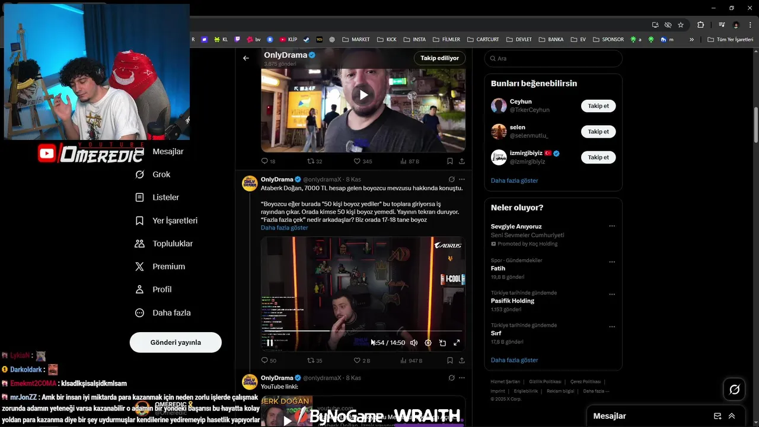Open the Steam bookmark icon
The width and height of the screenshot is (759, 427).
pos(306,39)
